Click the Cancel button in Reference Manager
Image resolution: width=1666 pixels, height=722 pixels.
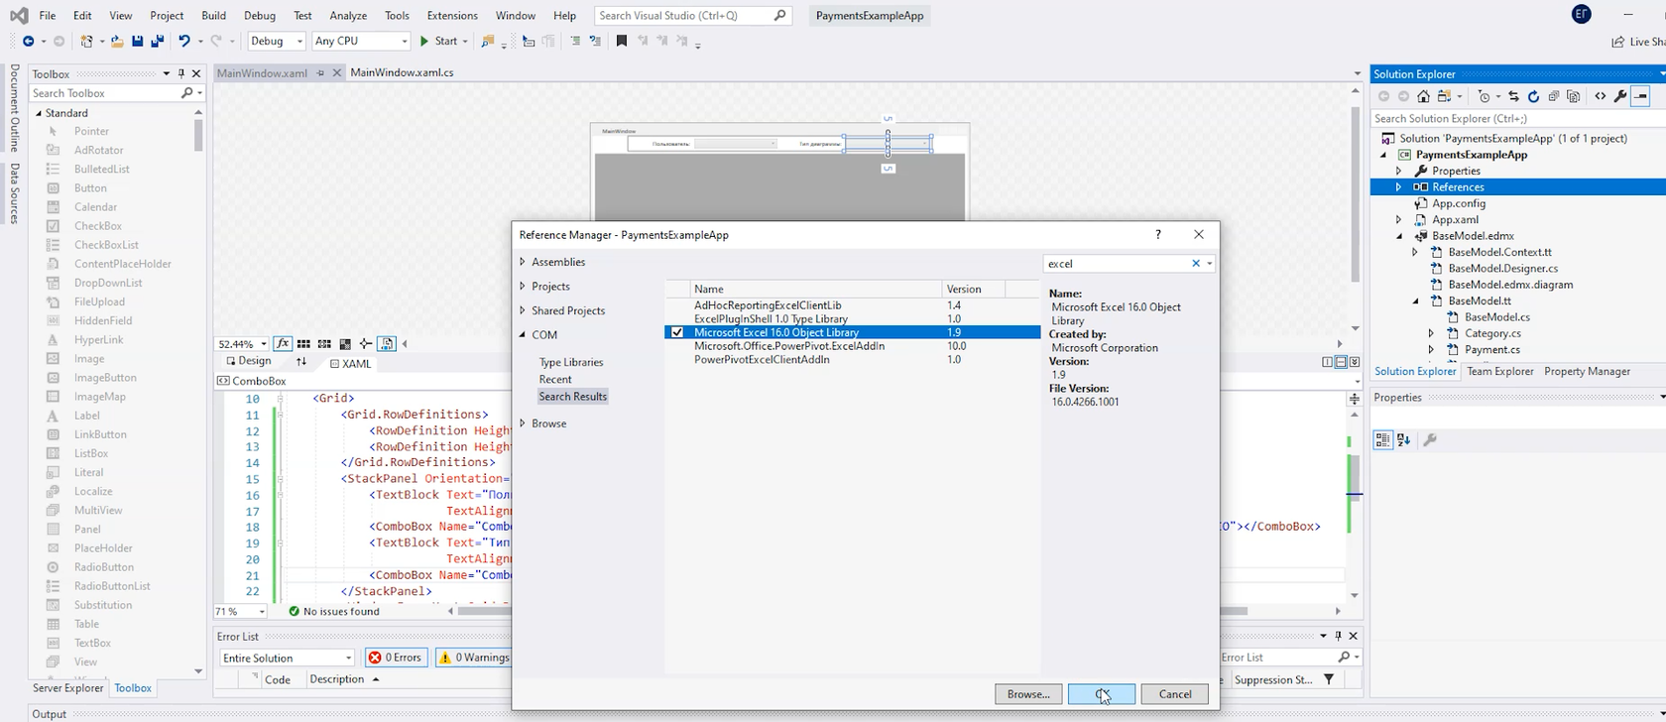coord(1175,694)
